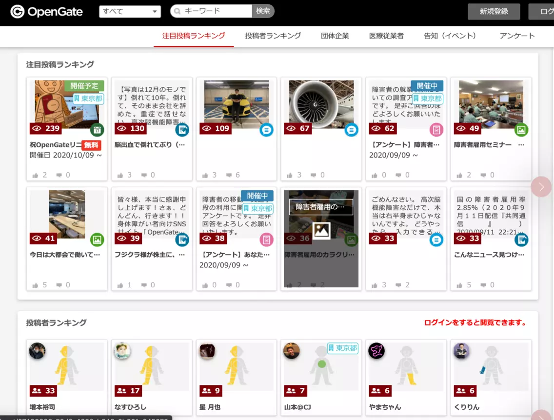The height and width of the screenshot is (420, 554).
Task: Click the calendar event icon on 祝OpenGate card
Action: click(x=97, y=130)
